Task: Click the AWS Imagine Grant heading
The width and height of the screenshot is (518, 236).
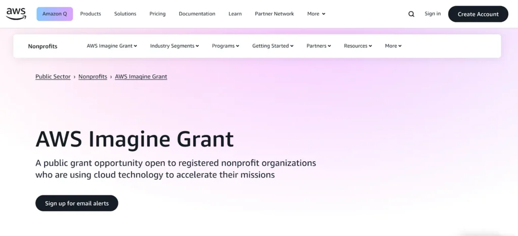Action: pos(135,139)
